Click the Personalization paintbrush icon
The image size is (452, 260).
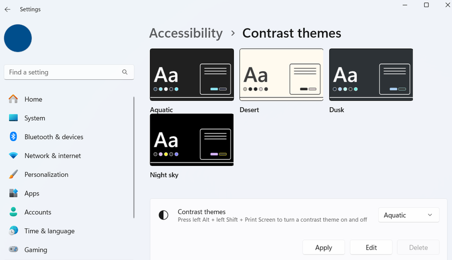(14, 175)
